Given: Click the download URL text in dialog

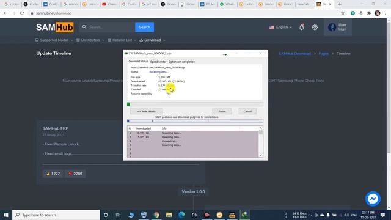Looking at the screenshot, I should (x=158, y=68).
